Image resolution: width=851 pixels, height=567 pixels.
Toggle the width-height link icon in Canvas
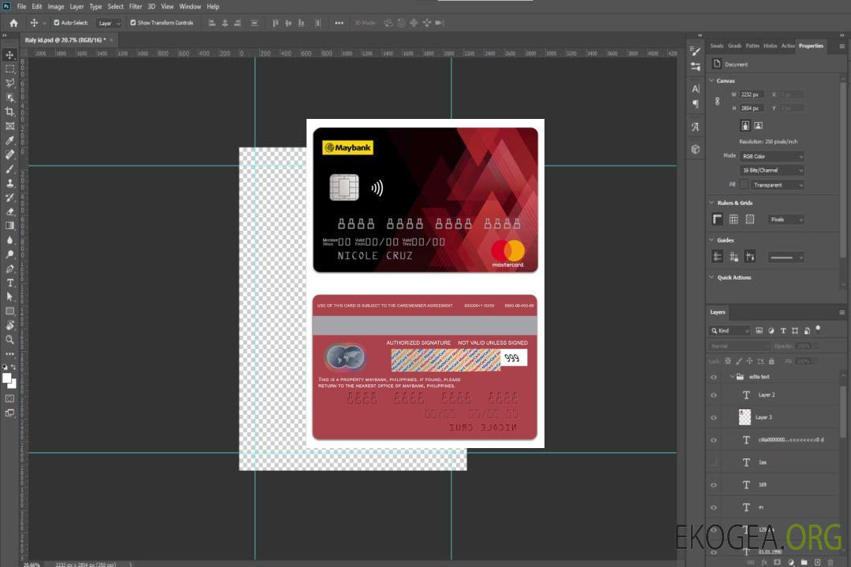click(718, 102)
